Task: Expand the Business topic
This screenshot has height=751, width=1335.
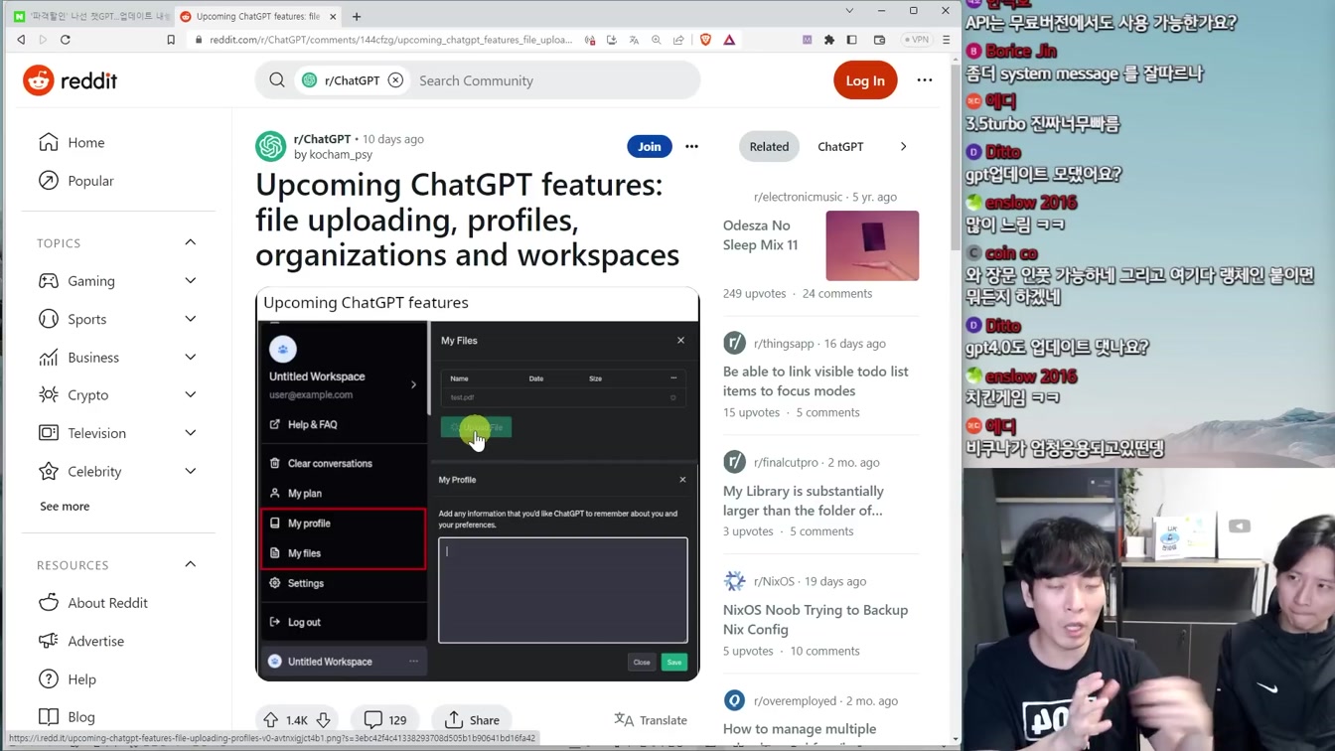Action: 190,357
